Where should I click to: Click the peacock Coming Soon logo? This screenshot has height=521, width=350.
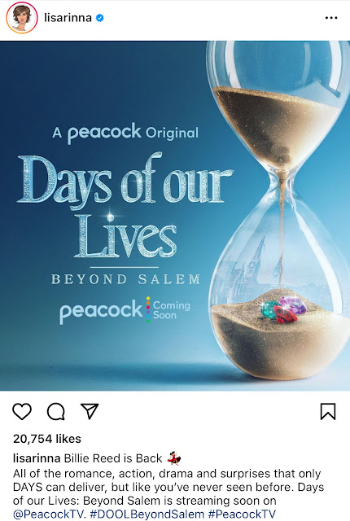point(125,311)
